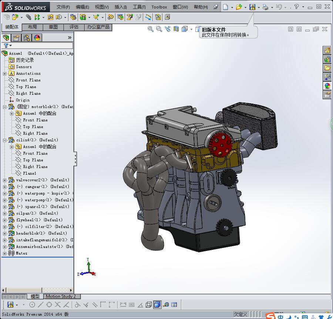Toggle the Shaded With Edges display cube
333x319 pixels.
pyautogui.click(x=157, y=305)
